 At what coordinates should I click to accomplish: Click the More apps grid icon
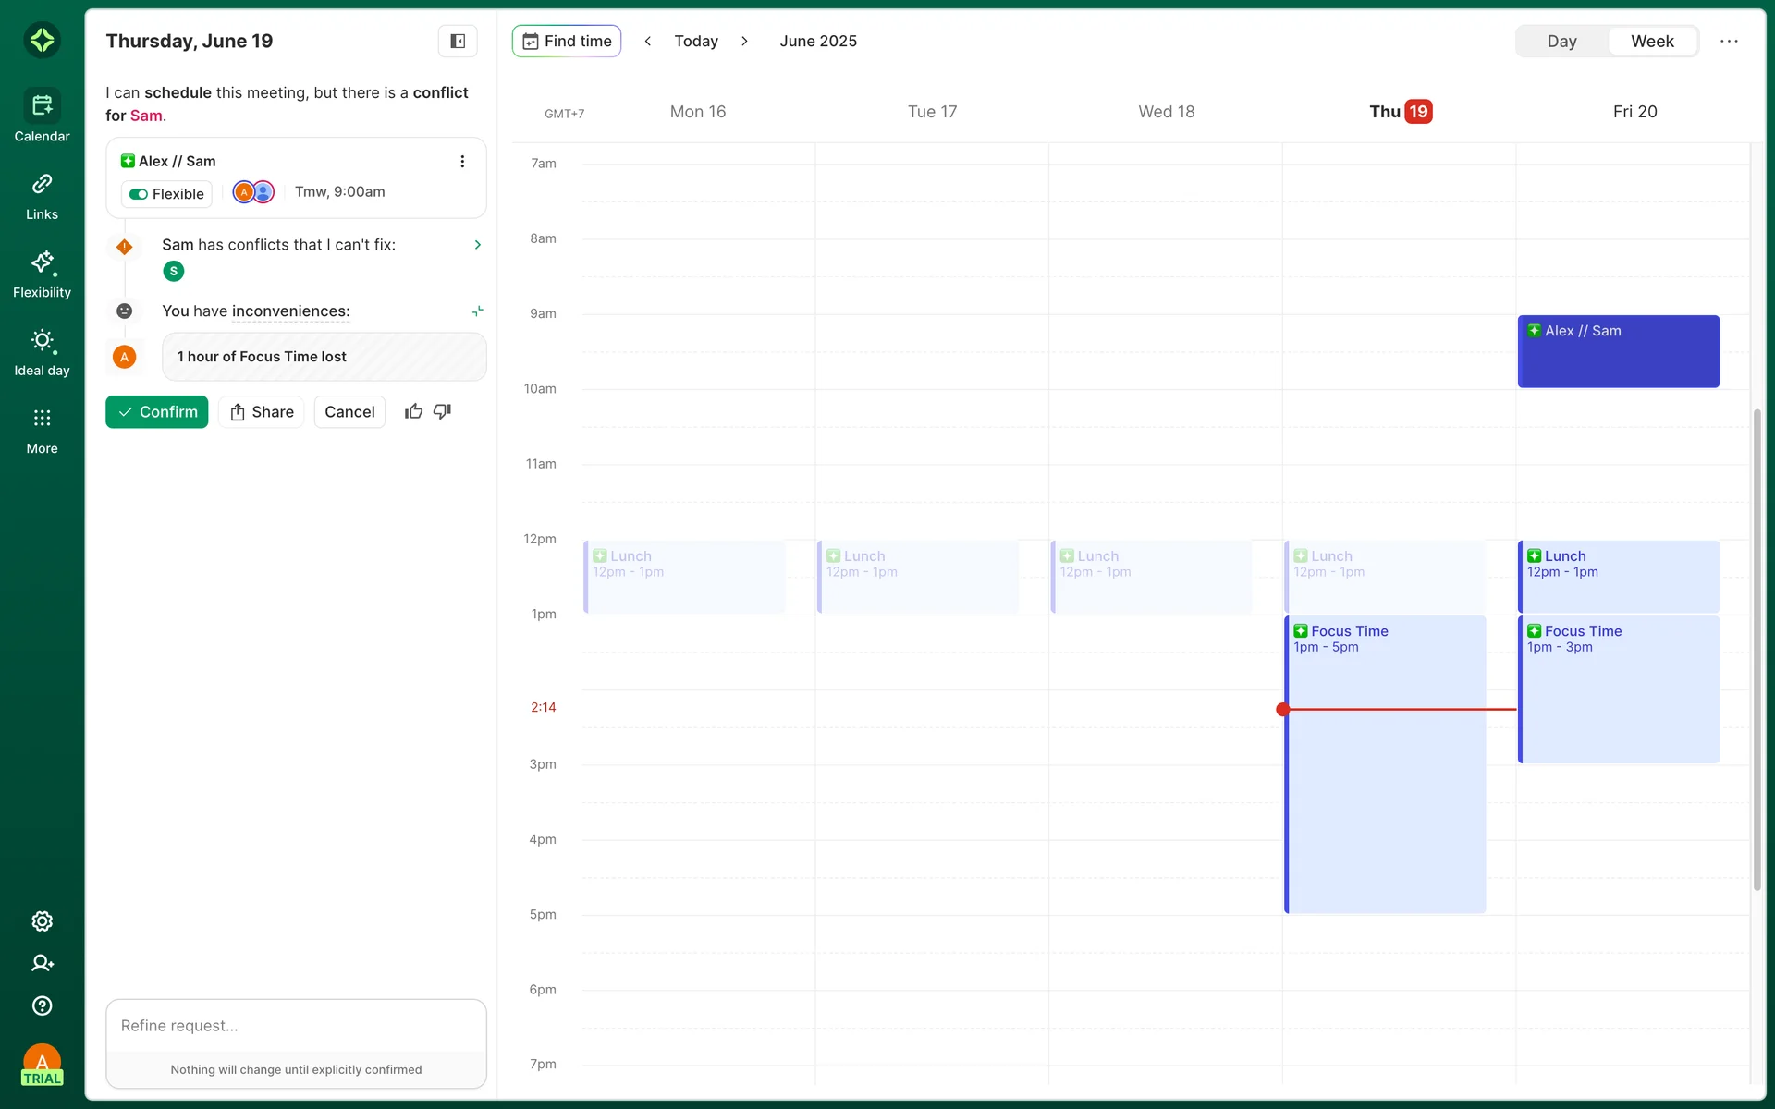pos(42,419)
